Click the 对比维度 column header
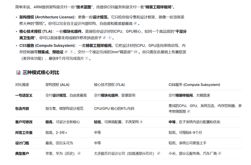The height and width of the screenshot is (165, 251). [x=22, y=85]
